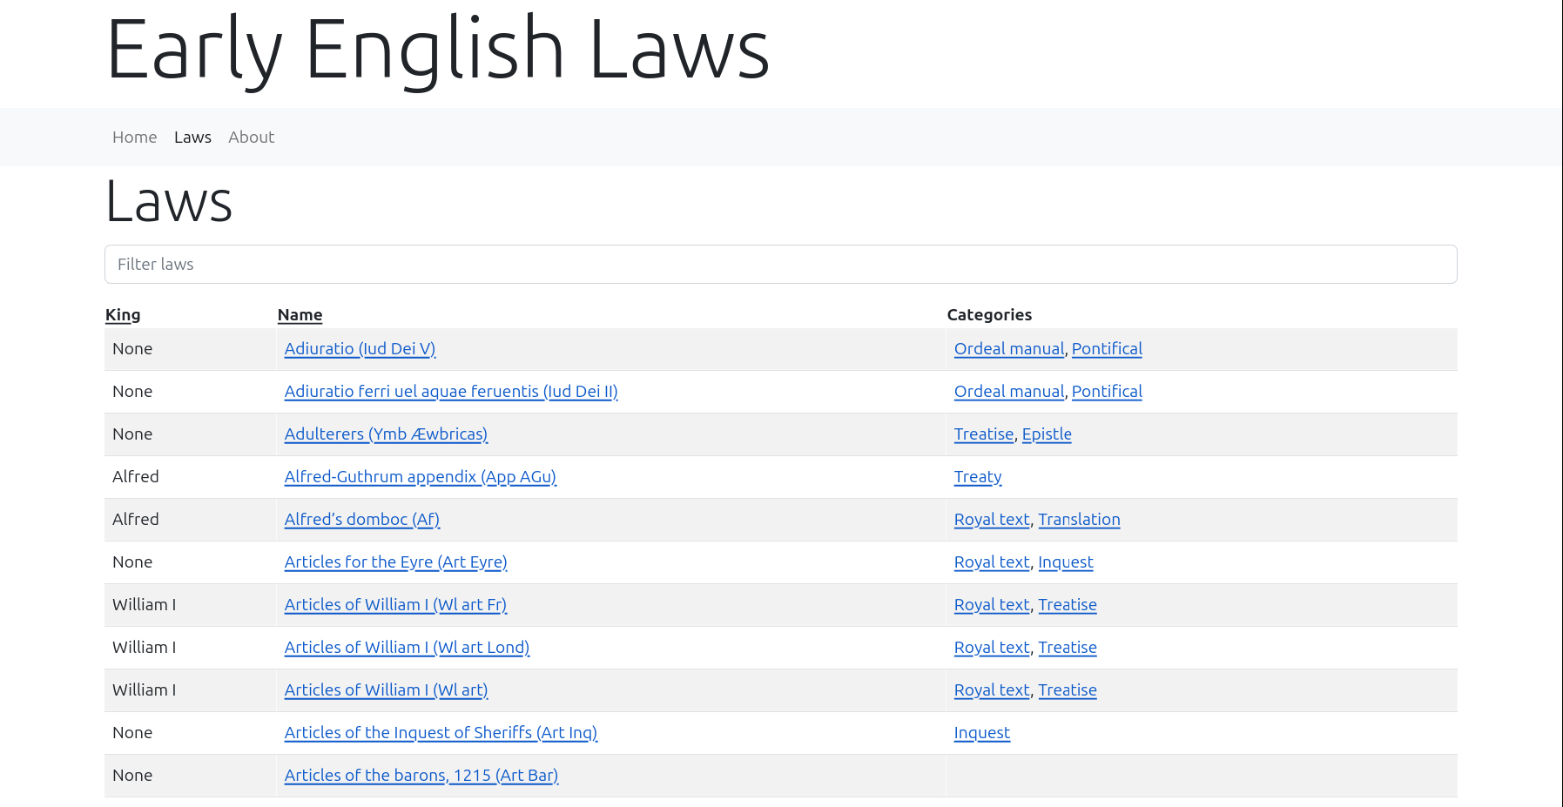Open Articles of the barons, 1215
The width and height of the screenshot is (1563, 807).
click(421, 776)
